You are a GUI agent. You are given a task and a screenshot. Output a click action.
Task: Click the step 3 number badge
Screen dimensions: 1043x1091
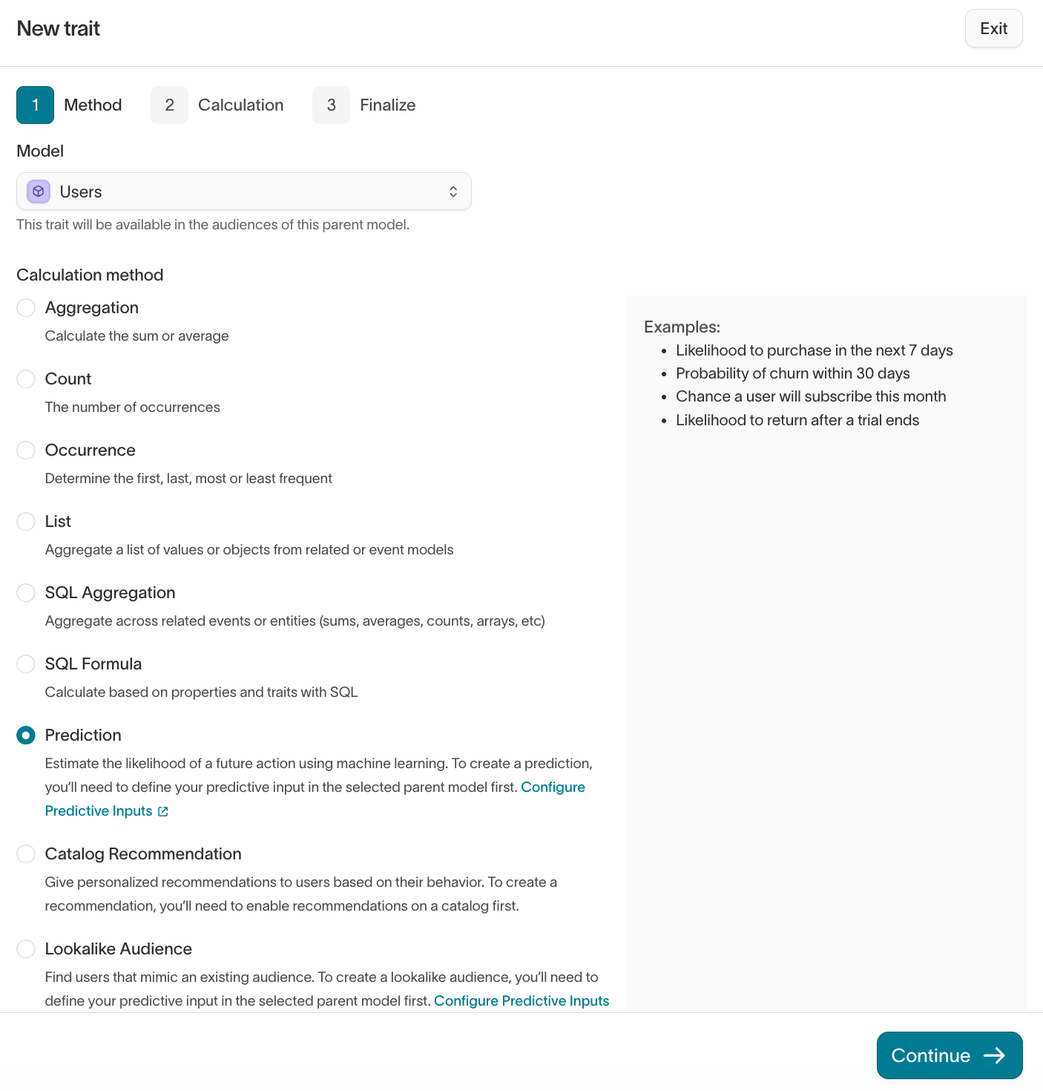(x=331, y=105)
